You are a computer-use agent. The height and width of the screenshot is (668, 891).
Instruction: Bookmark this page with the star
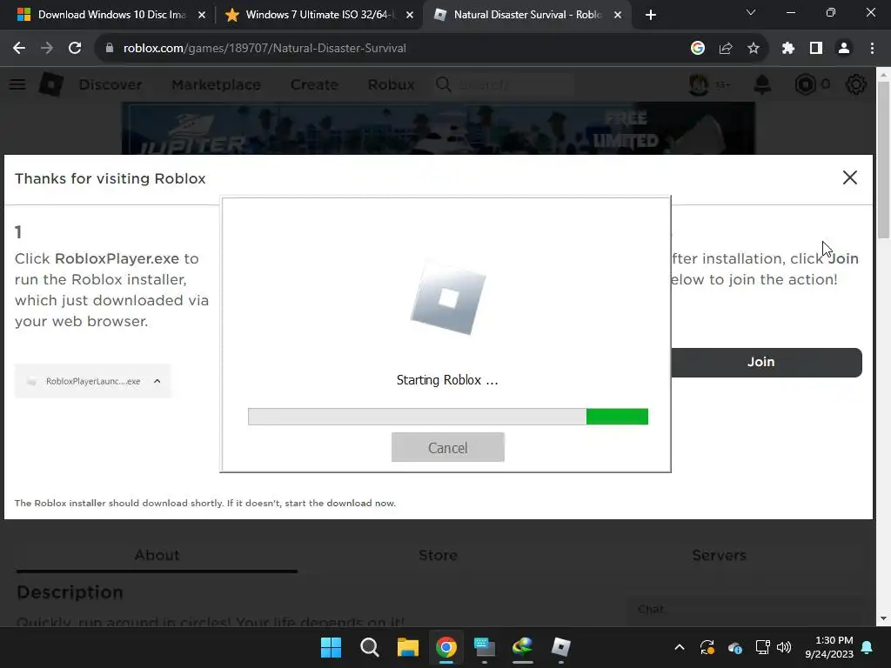pyautogui.click(x=754, y=49)
